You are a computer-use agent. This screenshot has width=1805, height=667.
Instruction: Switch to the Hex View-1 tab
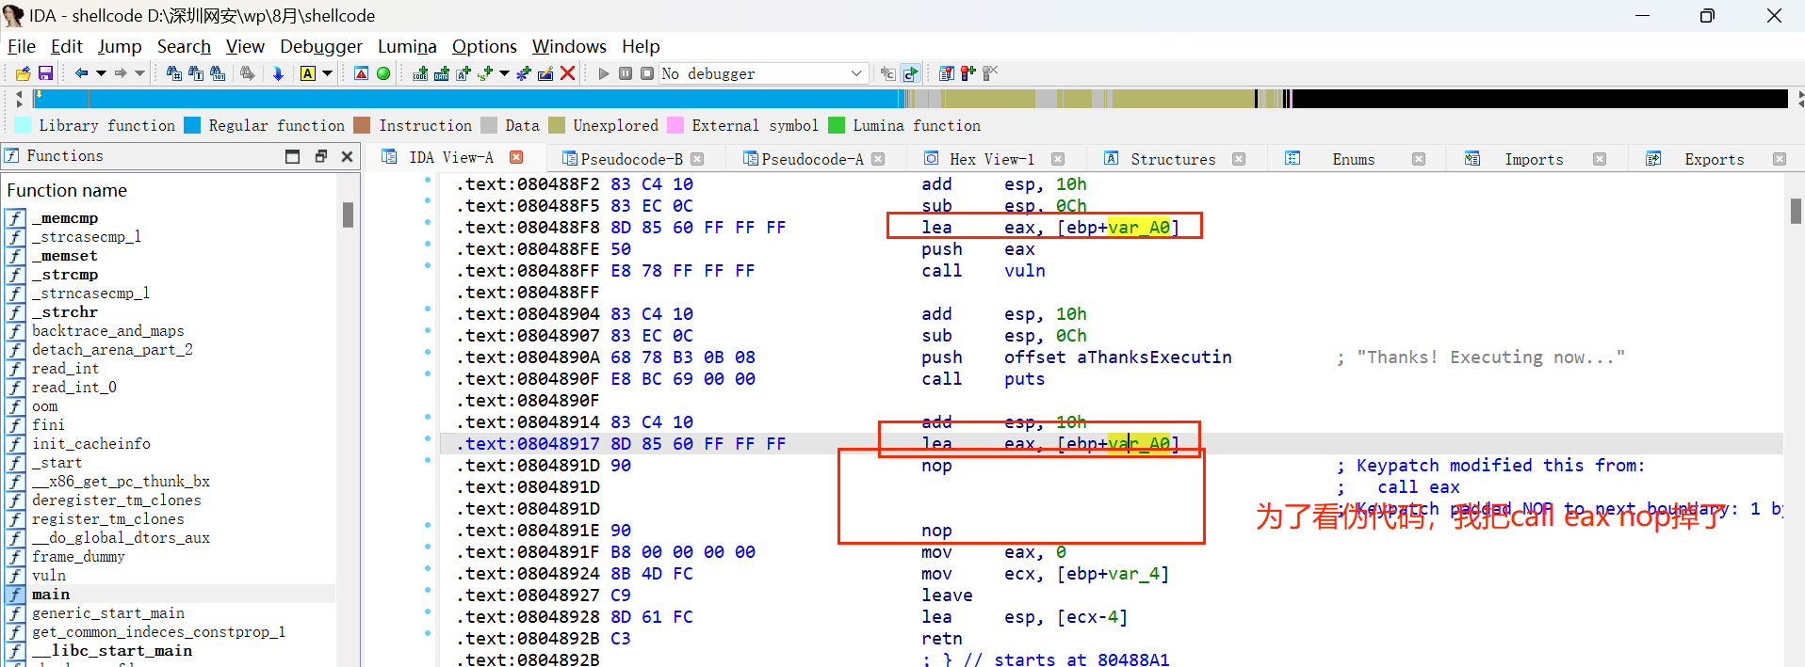991,159
